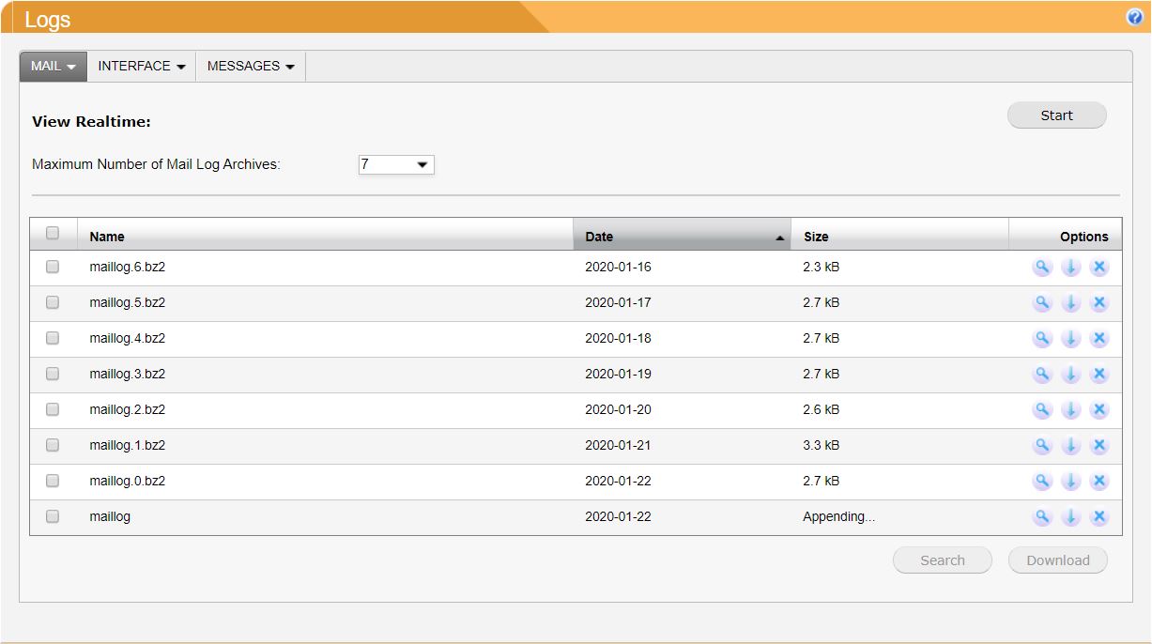Viewport: 1152px width, 644px height.
Task: Tick the checkbox for maillog.0.bz2
Action: click(x=53, y=481)
